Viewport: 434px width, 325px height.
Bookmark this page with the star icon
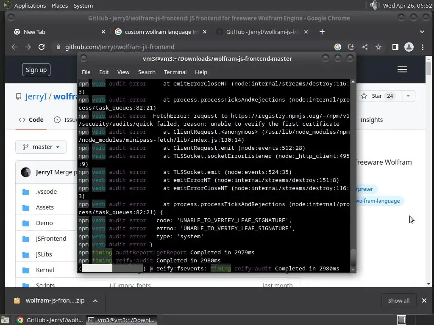(x=378, y=47)
